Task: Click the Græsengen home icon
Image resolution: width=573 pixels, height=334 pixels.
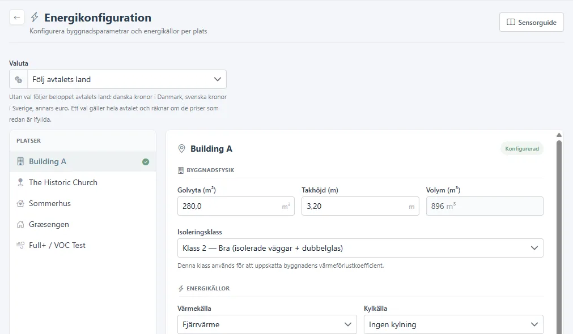Action: (x=20, y=225)
